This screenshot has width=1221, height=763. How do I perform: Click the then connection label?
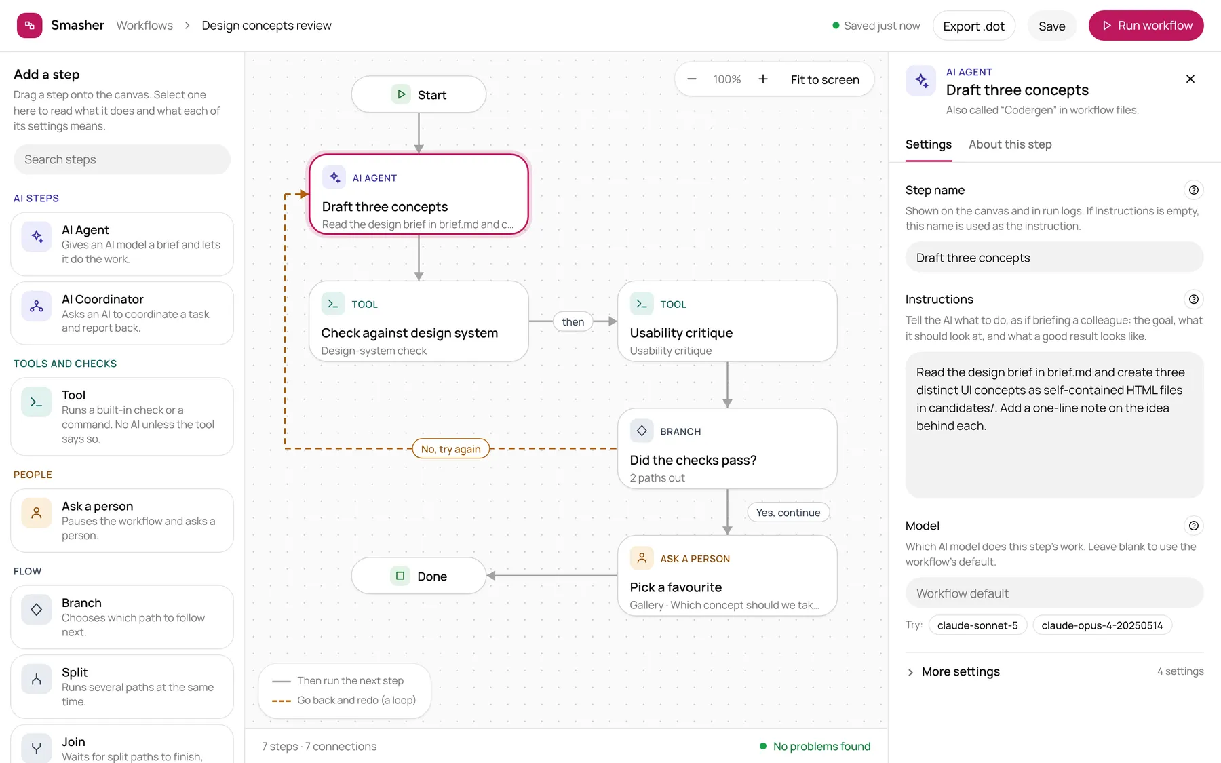pos(573,322)
